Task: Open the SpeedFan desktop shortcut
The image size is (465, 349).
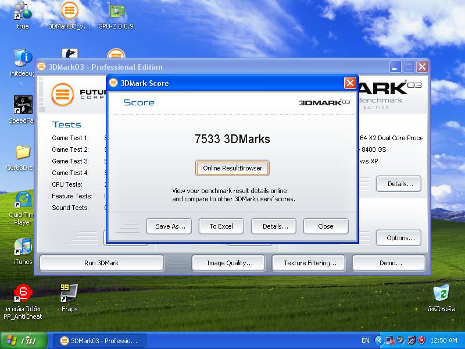Action: (x=23, y=105)
